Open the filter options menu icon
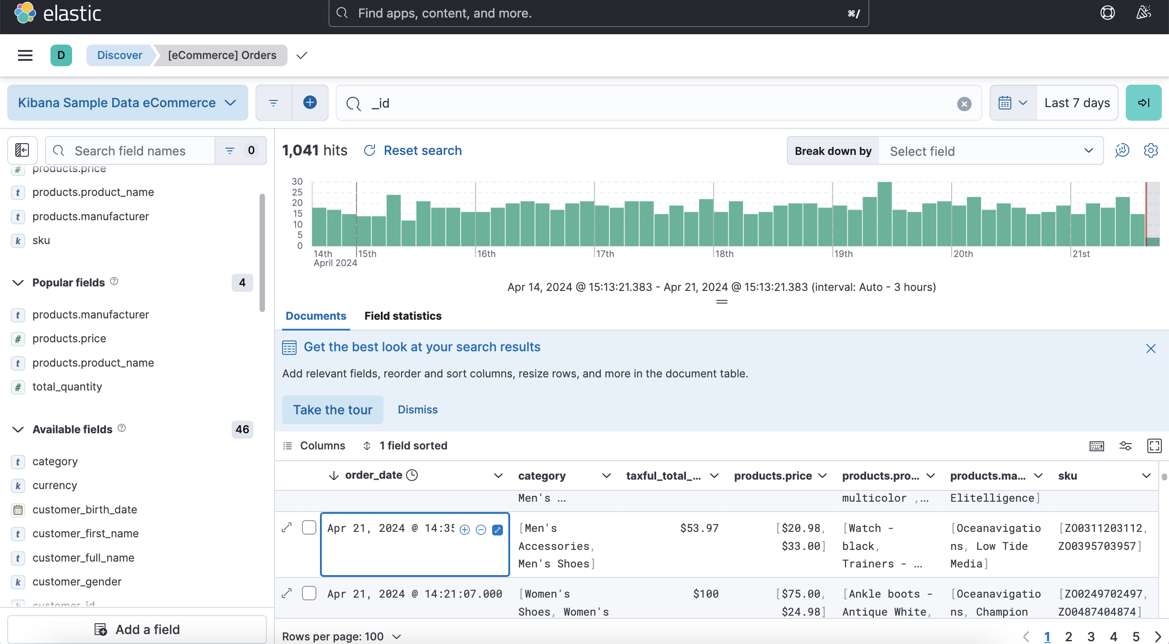Screen dimensions: 1169x644 (274, 103)
